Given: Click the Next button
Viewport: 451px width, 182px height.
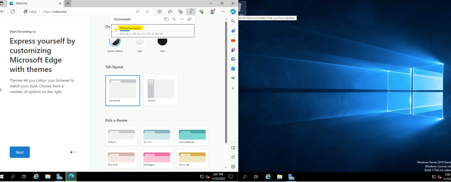Looking at the screenshot, I should point(19,152).
